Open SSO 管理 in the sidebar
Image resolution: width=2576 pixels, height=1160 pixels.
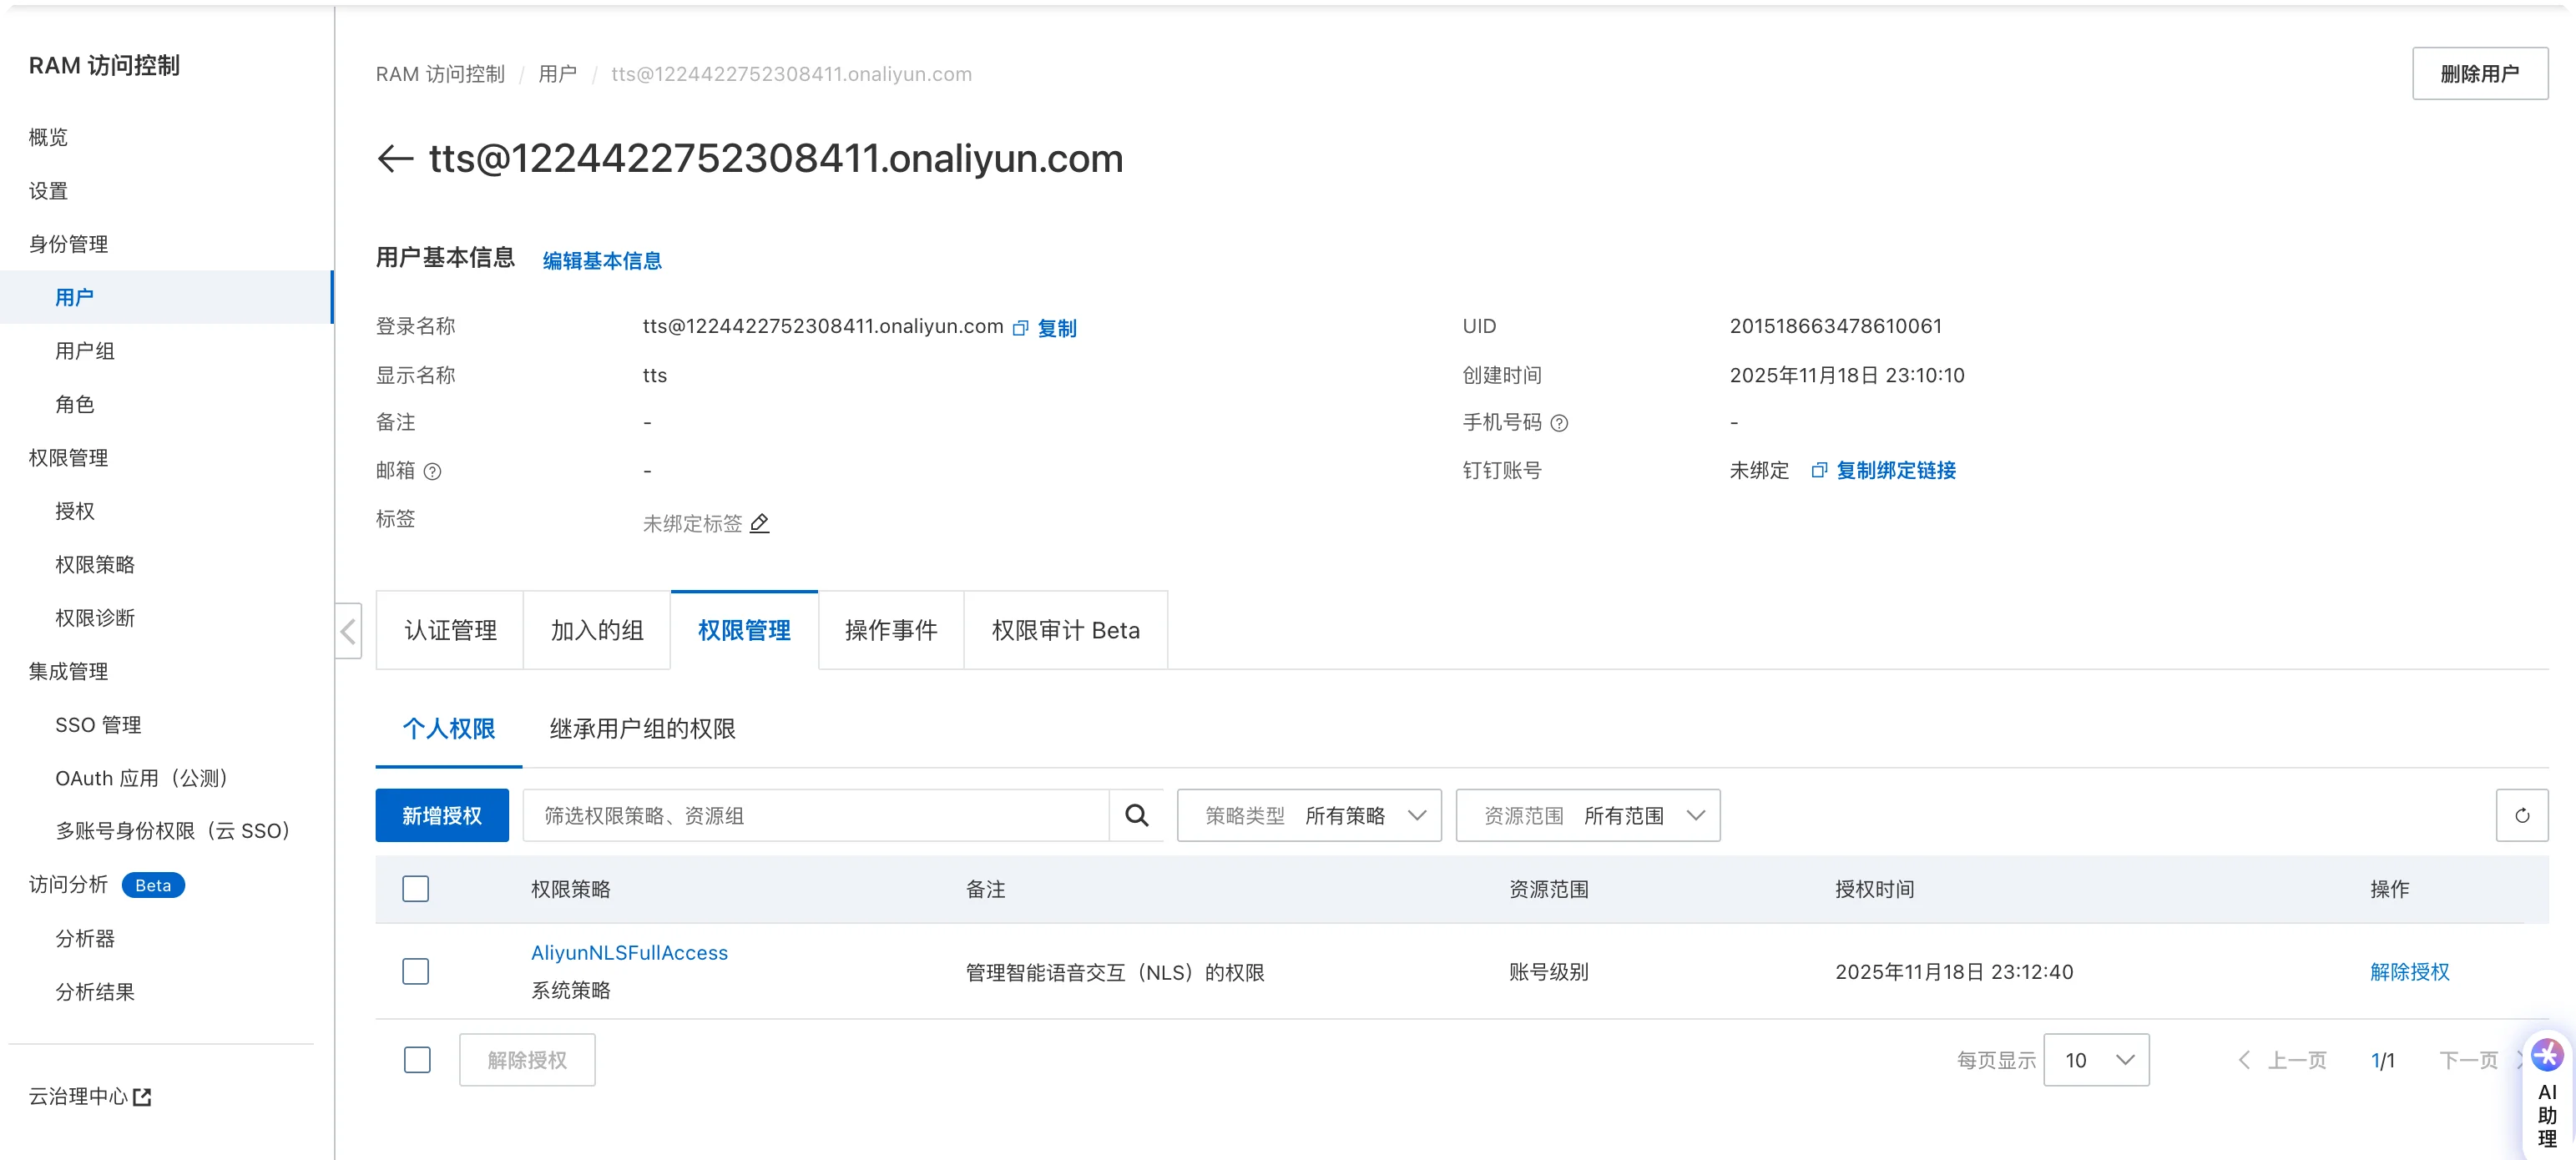(98, 725)
